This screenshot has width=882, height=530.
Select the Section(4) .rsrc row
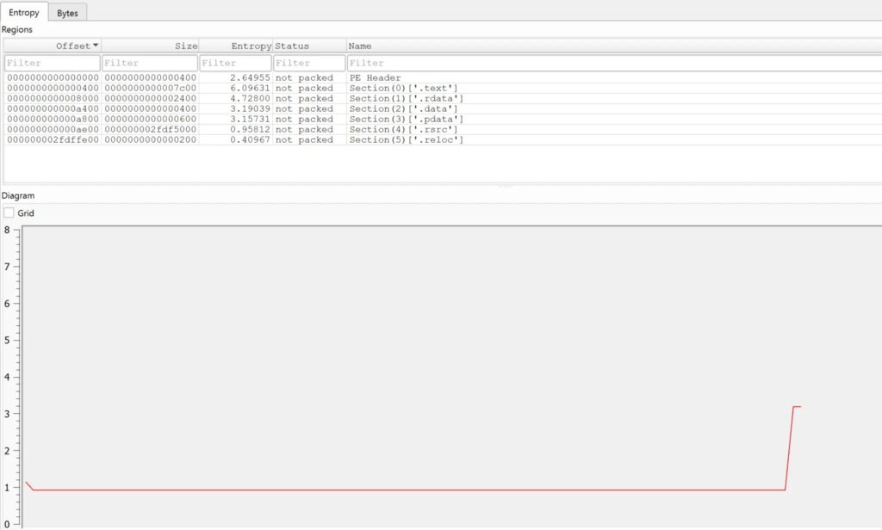(x=402, y=130)
